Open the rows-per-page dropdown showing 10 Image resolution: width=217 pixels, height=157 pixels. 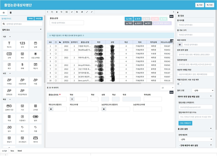coord(167,88)
